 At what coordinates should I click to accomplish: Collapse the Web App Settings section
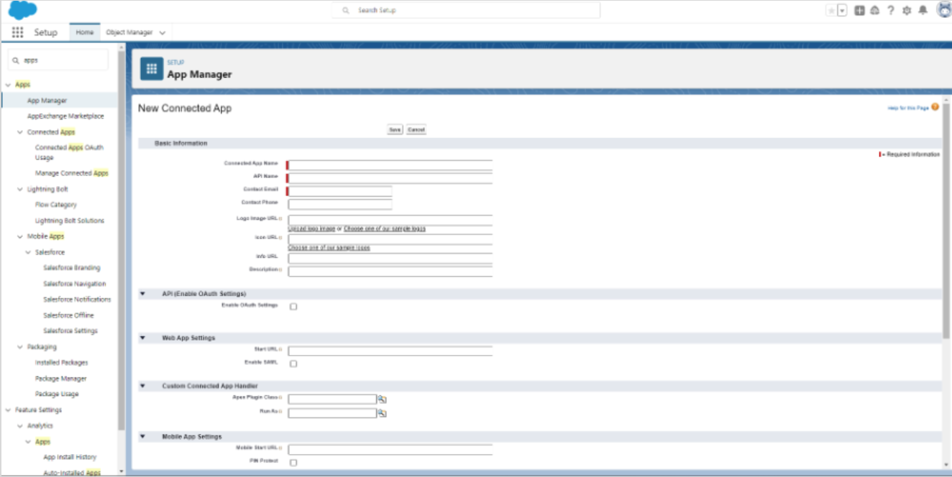pyautogui.click(x=142, y=338)
